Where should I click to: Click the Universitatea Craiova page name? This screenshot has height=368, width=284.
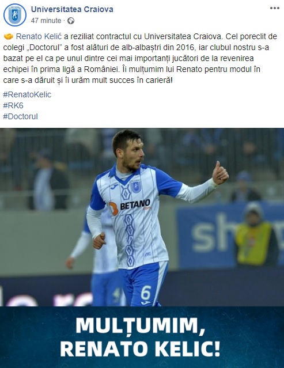click(x=72, y=9)
